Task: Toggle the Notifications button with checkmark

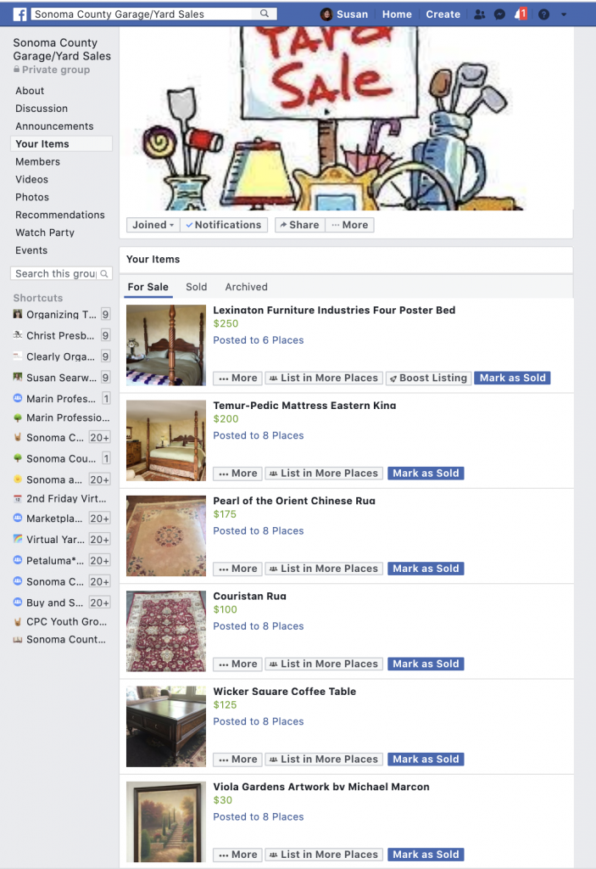Action: point(224,224)
